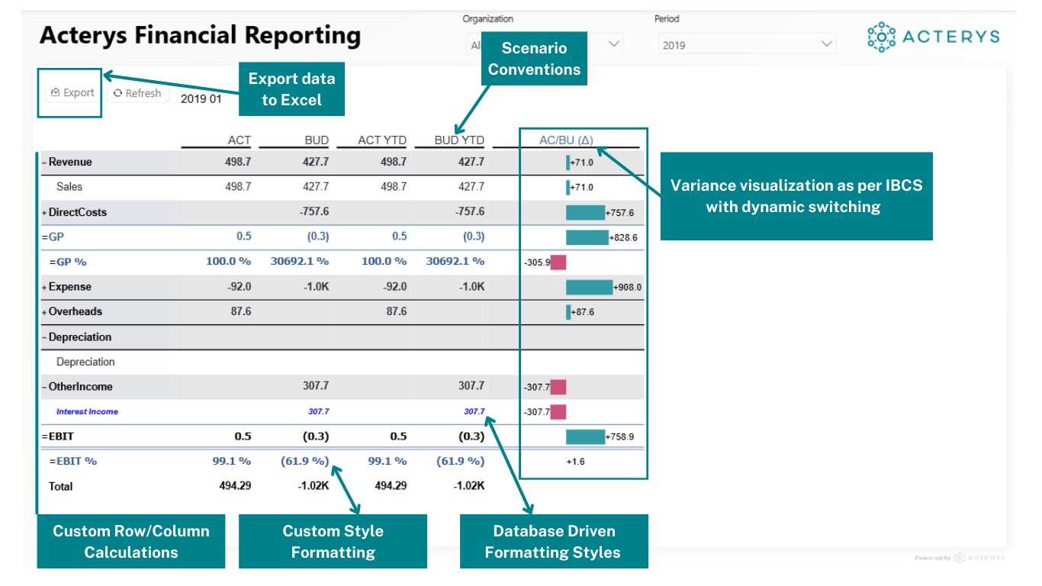Click the Expense variance bar +908.0
Viewport: 1042px width, 586px height.
tap(589, 288)
